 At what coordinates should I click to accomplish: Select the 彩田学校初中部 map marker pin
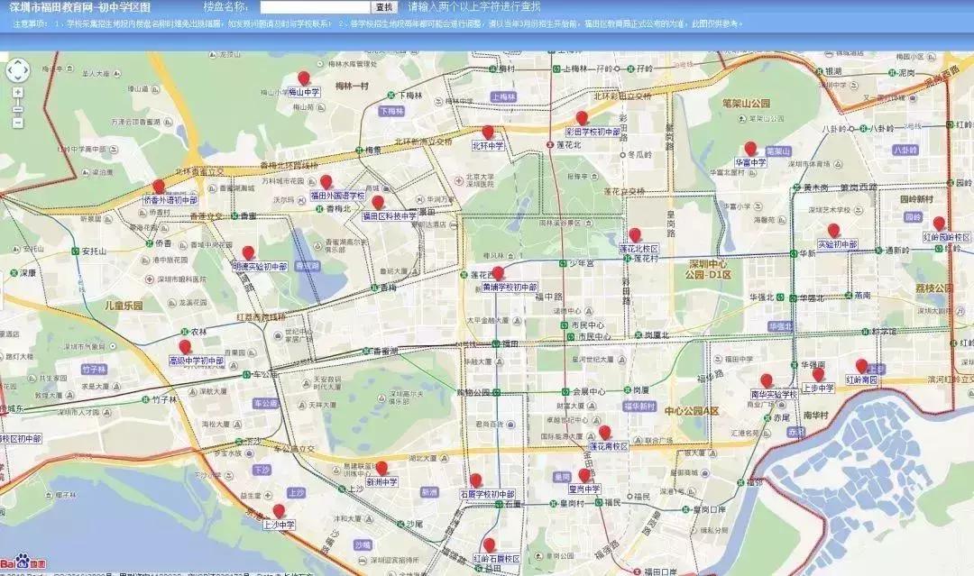pos(582,118)
